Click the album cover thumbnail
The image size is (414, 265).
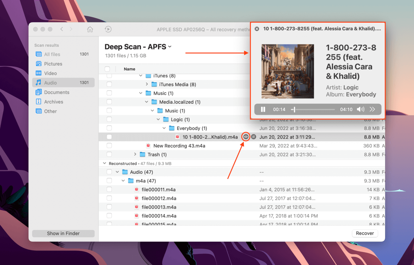click(287, 71)
